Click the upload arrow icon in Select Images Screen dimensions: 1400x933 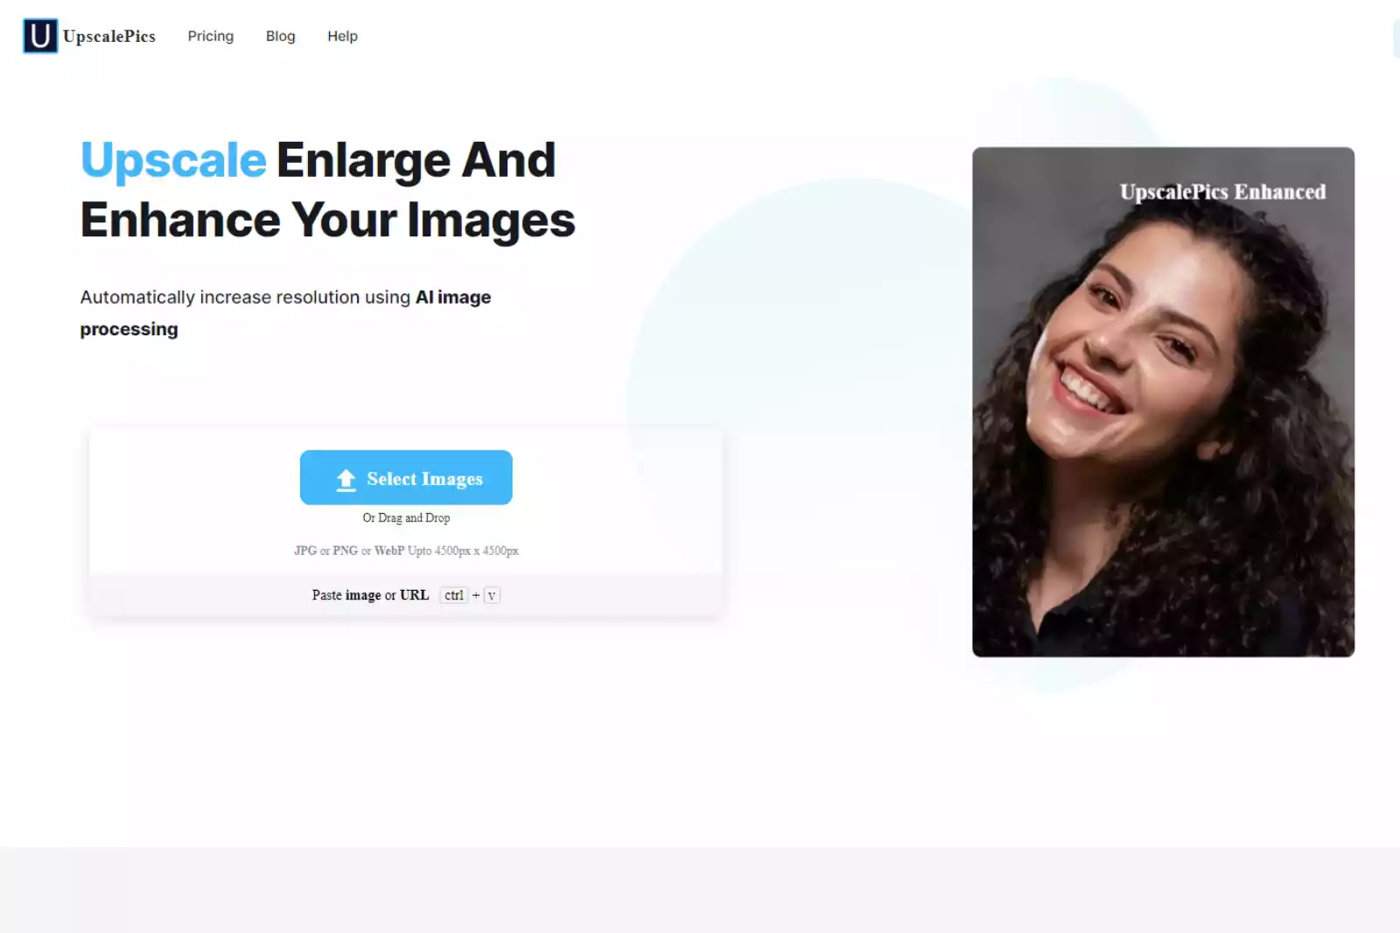[346, 480]
